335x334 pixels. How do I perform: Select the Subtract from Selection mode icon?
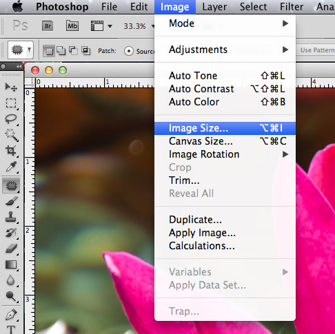73,50
